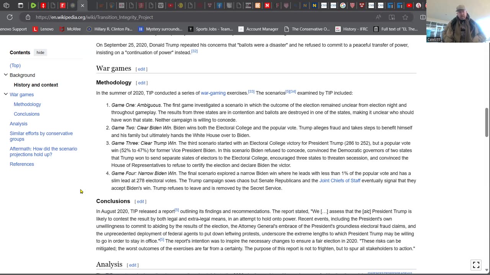Hide the Contents sidebar
Viewport: 490px width, 275px height.
(40, 52)
